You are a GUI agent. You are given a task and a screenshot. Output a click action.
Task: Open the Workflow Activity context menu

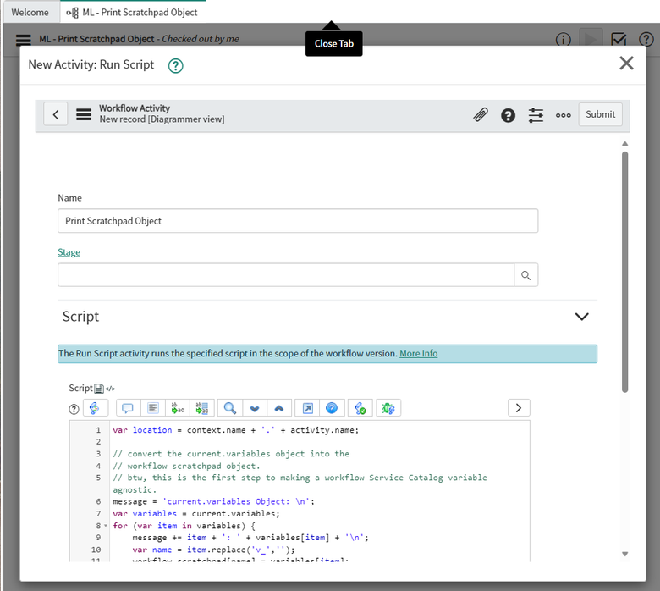(83, 114)
